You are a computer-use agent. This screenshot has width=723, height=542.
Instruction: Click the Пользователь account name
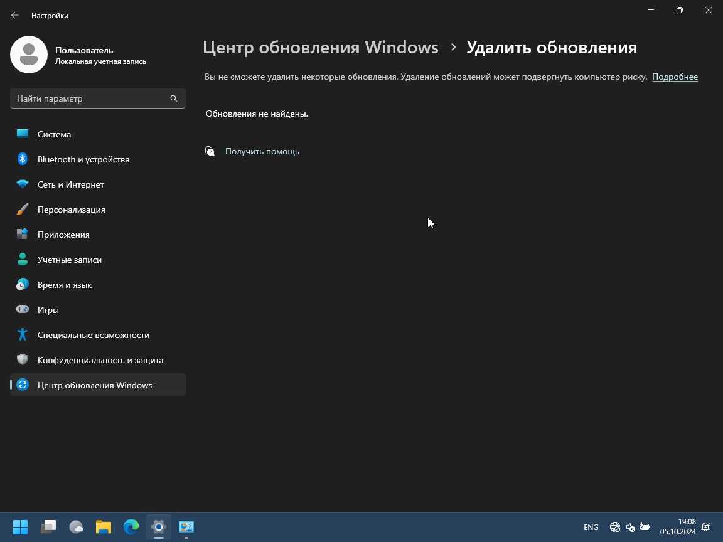click(84, 50)
